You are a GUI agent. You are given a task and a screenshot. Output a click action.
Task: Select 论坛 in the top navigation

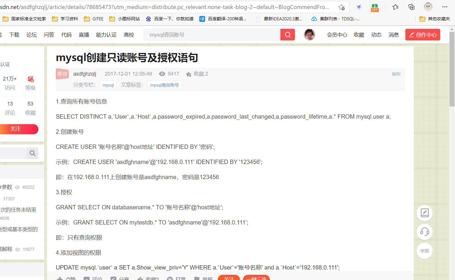31,34
